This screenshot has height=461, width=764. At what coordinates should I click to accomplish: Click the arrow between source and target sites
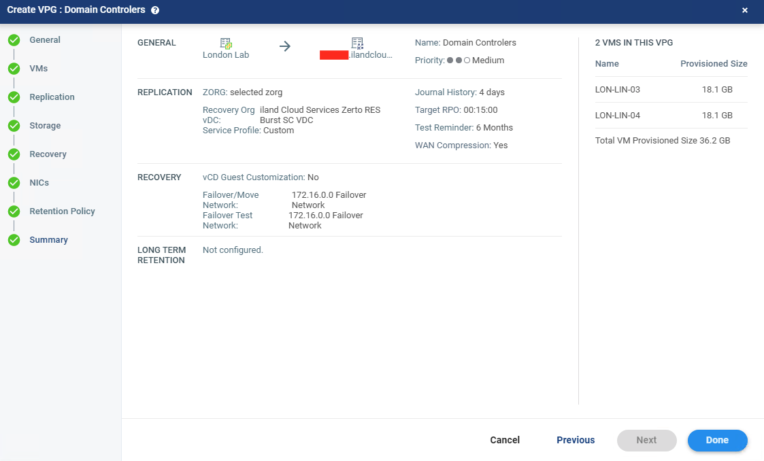285,46
